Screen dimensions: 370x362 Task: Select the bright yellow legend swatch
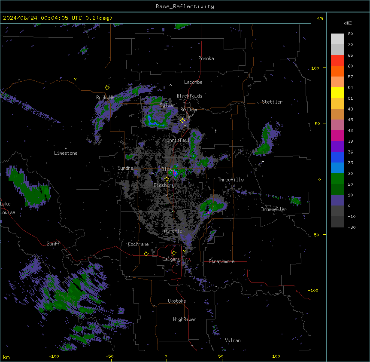(337, 92)
